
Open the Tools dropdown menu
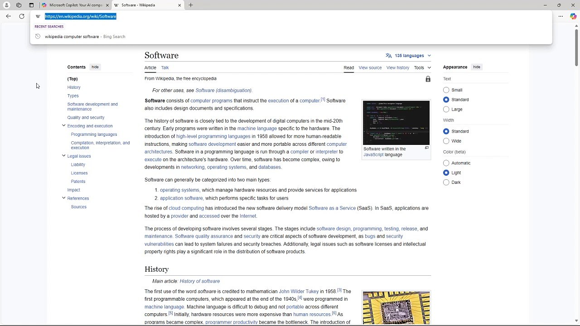[422, 68]
